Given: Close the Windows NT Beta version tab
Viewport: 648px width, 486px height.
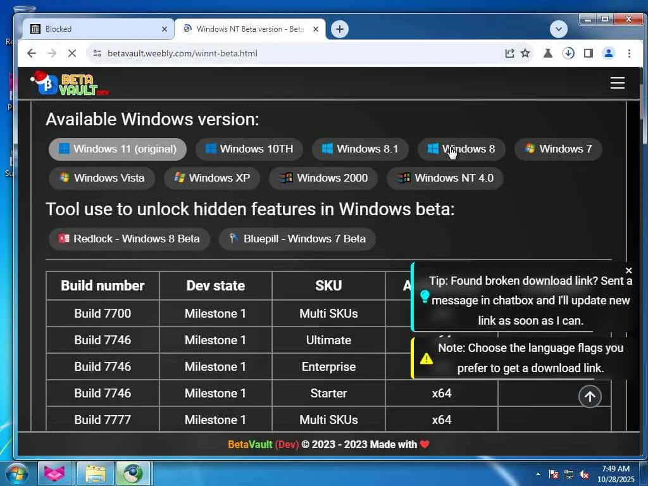Looking at the screenshot, I should tap(316, 29).
